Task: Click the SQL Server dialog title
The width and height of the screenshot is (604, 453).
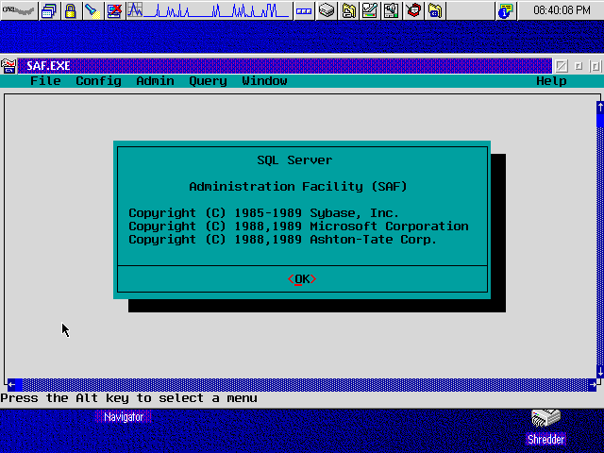Action: [x=294, y=160]
